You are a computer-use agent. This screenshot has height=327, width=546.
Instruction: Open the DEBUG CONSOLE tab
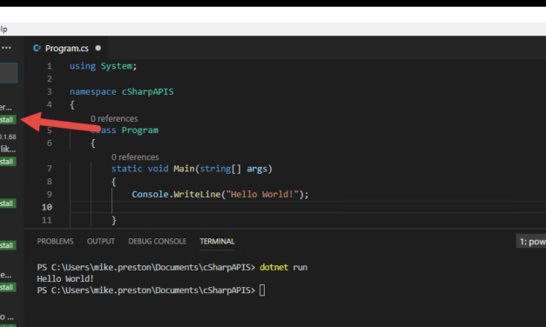(x=157, y=242)
